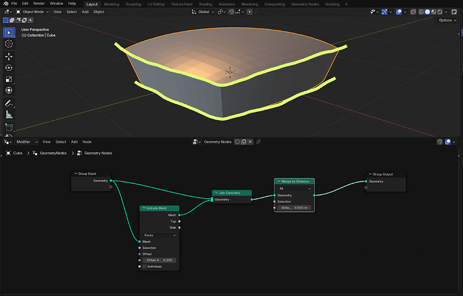This screenshot has height=296, width=463.
Task: Open the Window menu
Action: [x=56, y=3]
